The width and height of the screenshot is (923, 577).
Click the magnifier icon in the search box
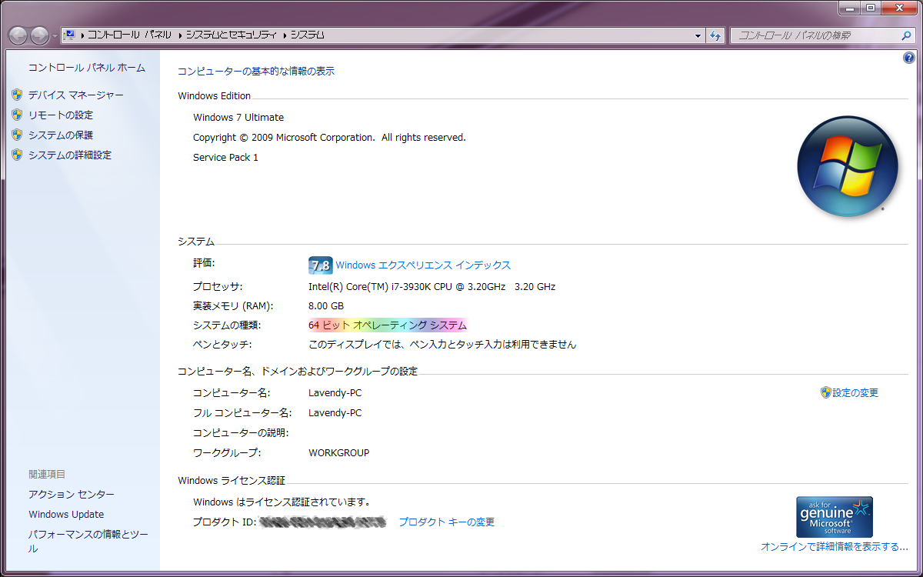coord(906,35)
